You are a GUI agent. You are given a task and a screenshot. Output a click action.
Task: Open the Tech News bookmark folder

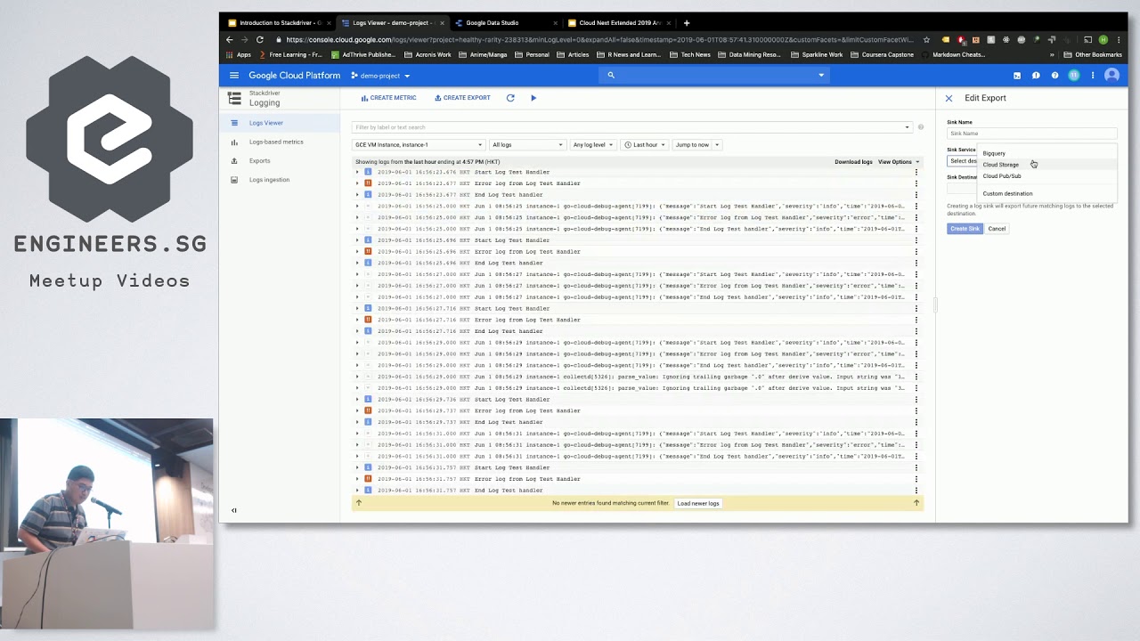[x=690, y=54]
